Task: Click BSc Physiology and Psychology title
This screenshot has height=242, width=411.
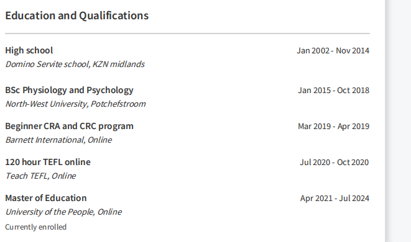Action: click(x=69, y=90)
